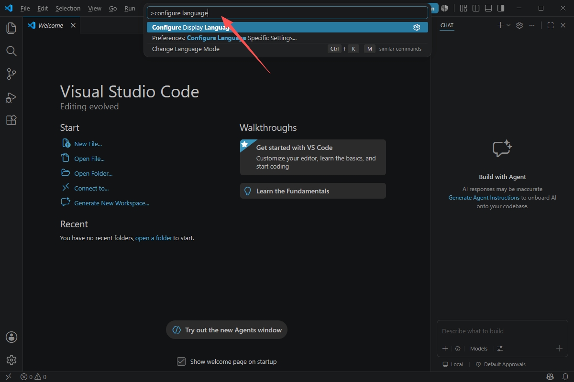Open the Extensions view
574x382 pixels.
point(11,120)
